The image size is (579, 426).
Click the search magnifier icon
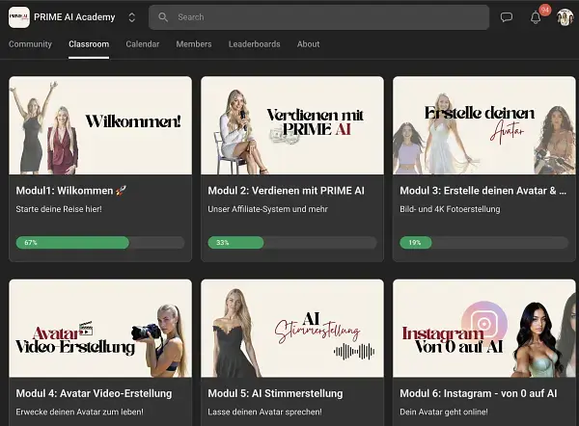click(x=164, y=17)
